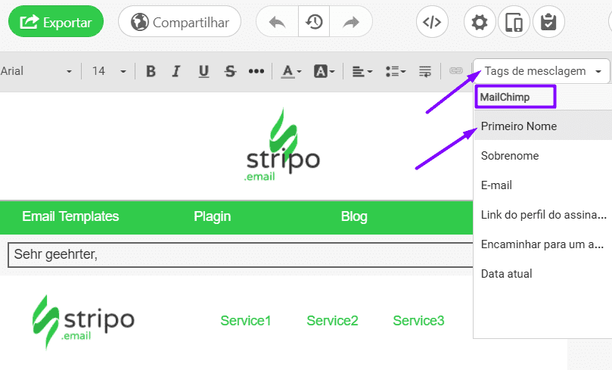Image resolution: width=612 pixels, height=370 pixels.
Task: Redo the last action
Action: tap(351, 22)
